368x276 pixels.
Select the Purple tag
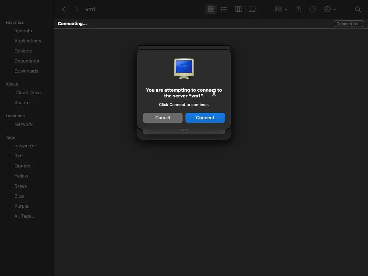click(x=21, y=206)
